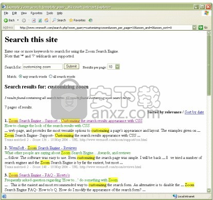
Task: Open the Tools menu
Action: point(49,13)
